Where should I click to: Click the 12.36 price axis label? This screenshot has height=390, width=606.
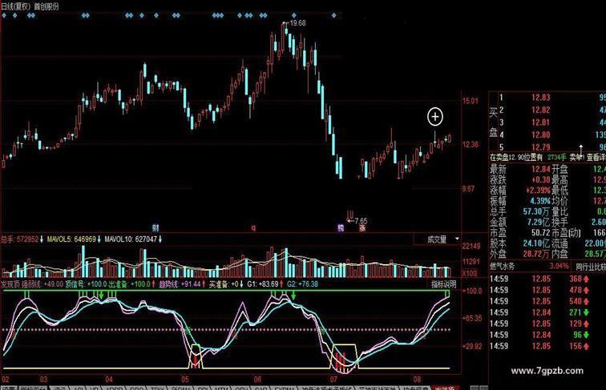pos(471,145)
